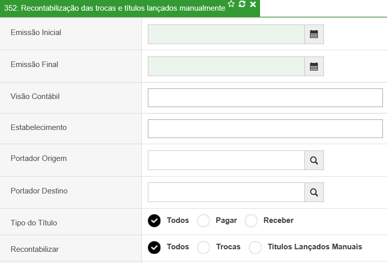Click the Emissão Final label
The image size is (387, 263).
tap(35, 64)
